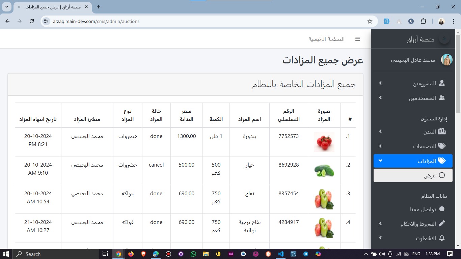Expand the الشروط والاحكام menu arrow
Image resolution: width=461 pixels, height=259 pixels.
pos(380,224)
